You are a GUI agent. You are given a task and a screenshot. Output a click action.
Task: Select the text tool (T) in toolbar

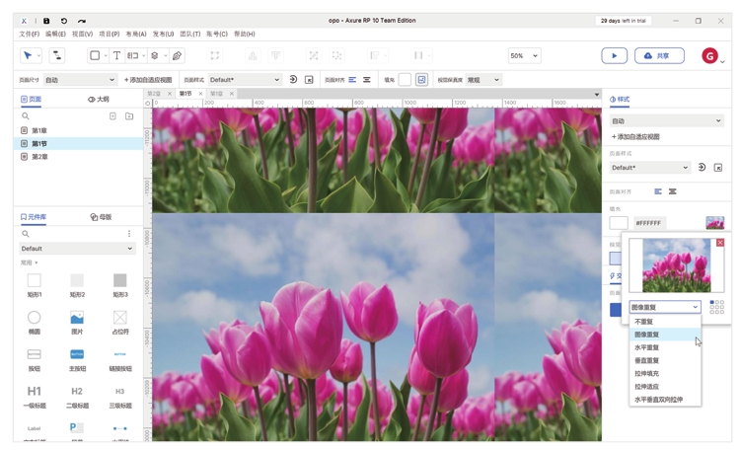[116, 56]
